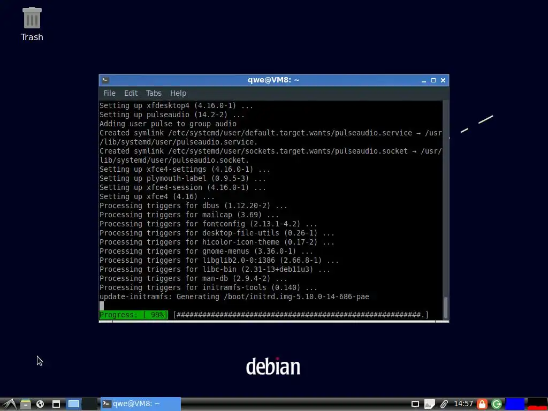
Task: Minimize the terminal window
Action: [x=424, y=80]
